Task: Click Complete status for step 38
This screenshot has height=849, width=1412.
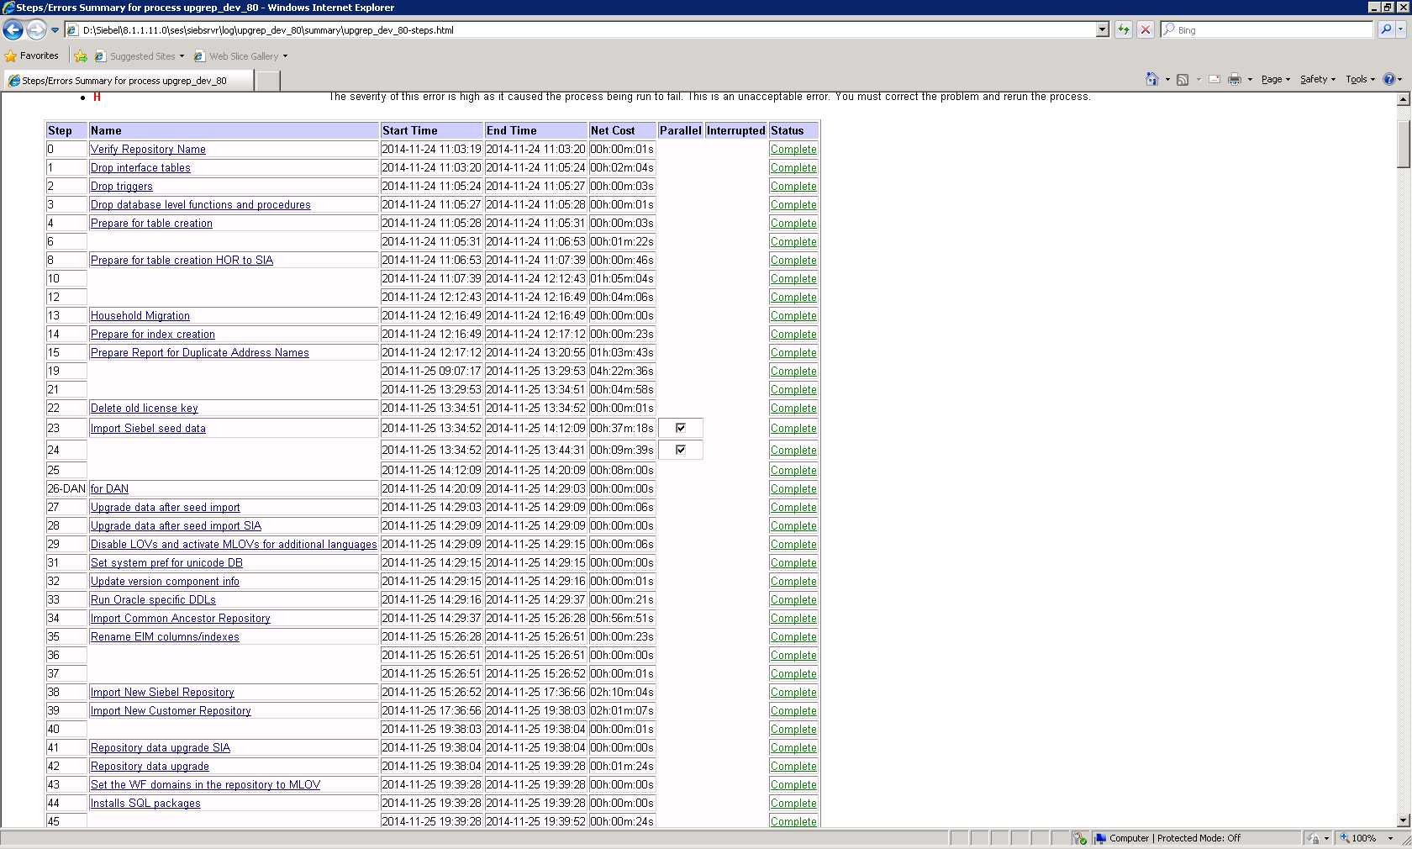Action: pyautogui.click(x=793, y=693)
